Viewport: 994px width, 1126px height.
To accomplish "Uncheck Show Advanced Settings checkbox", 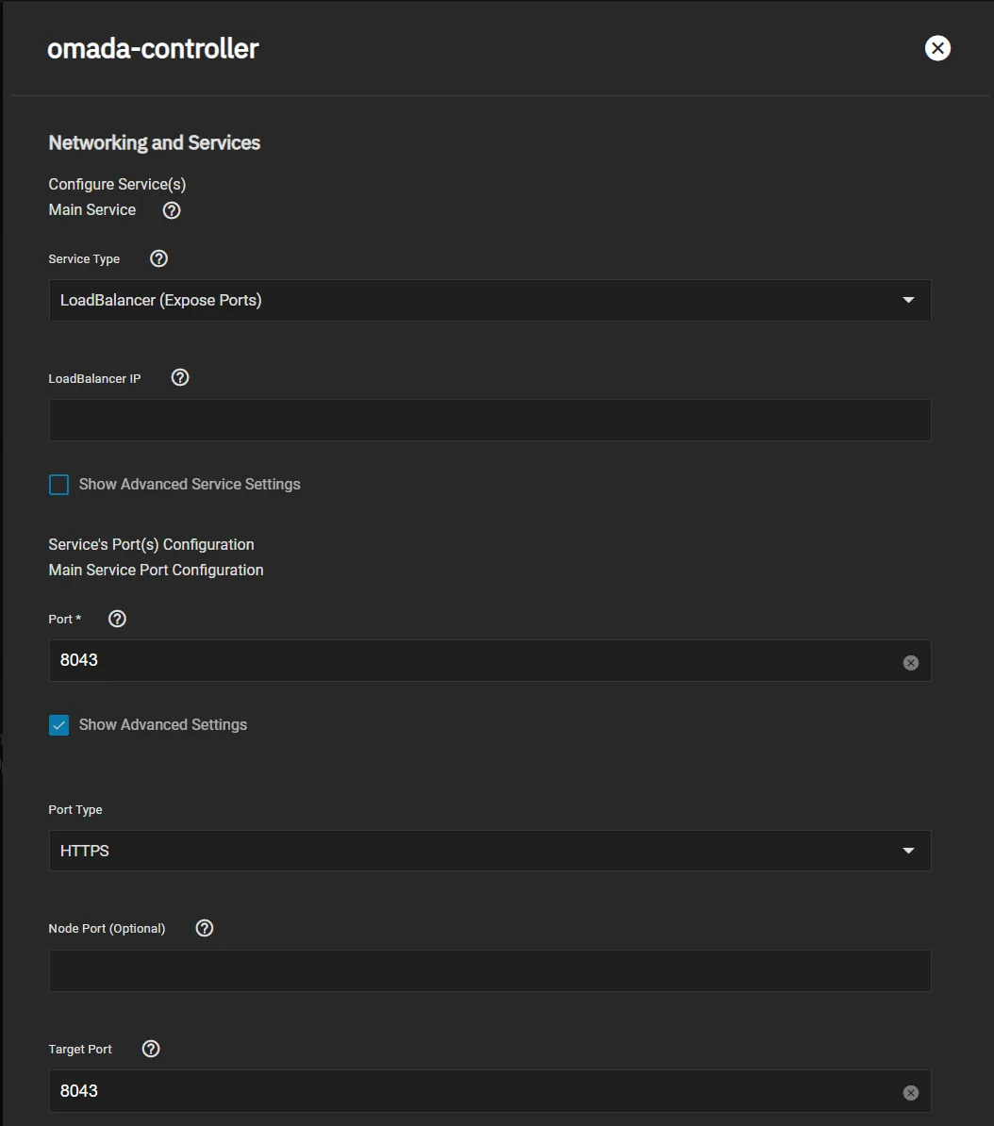I will [x=59, y=725].
